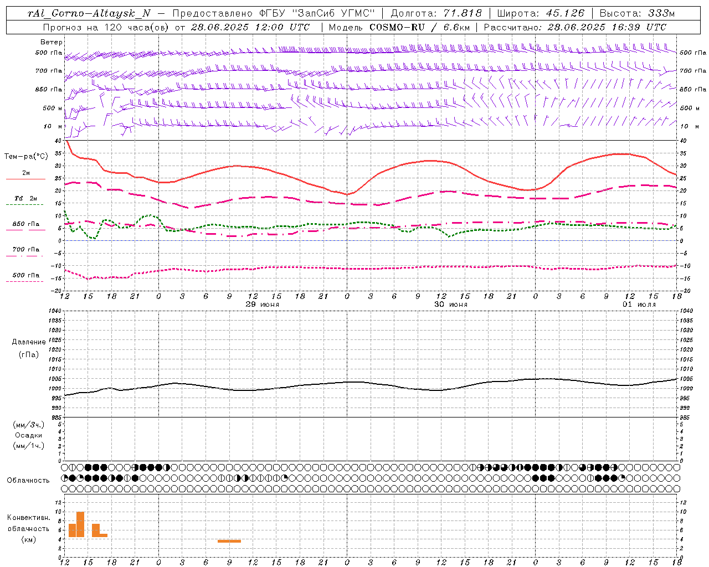Click the Давление panel label
This screenshot has height=567, width=709.
(29, 342)
